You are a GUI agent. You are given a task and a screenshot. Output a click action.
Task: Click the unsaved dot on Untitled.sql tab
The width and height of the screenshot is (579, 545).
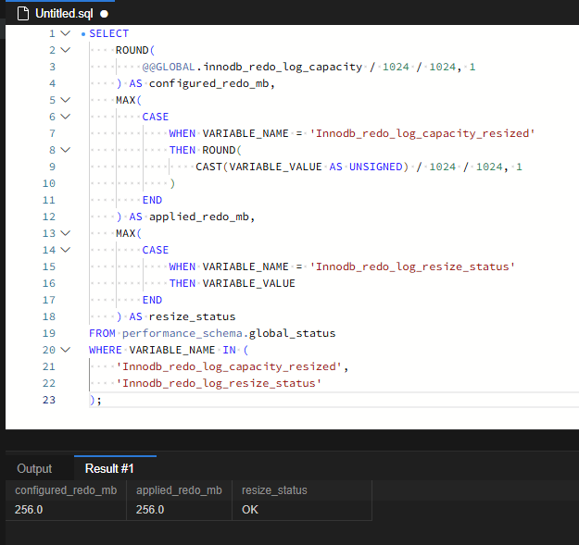coord(104,14)
